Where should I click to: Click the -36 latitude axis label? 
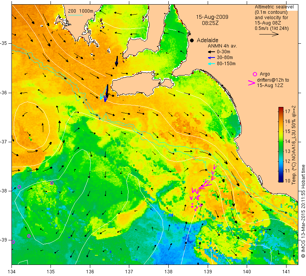point(4,92)
